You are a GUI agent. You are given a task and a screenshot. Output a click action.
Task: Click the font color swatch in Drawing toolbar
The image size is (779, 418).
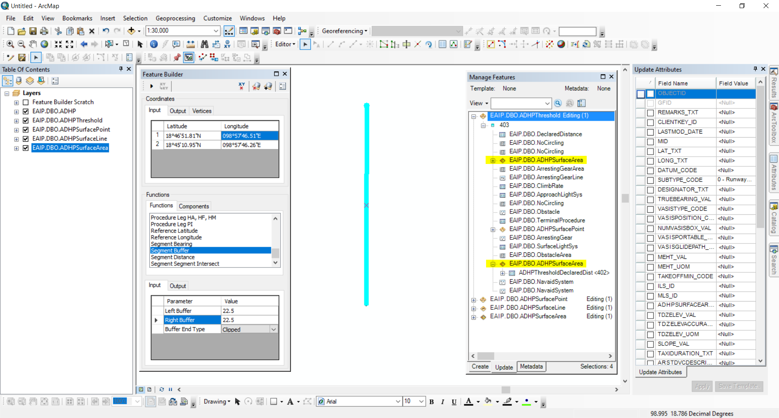(x=469, y=402)
